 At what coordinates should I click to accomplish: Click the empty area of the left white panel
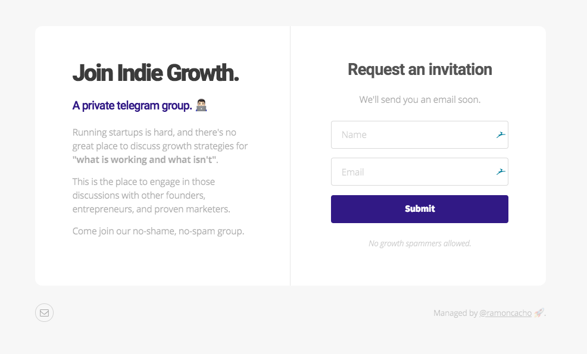click(161, 262)
